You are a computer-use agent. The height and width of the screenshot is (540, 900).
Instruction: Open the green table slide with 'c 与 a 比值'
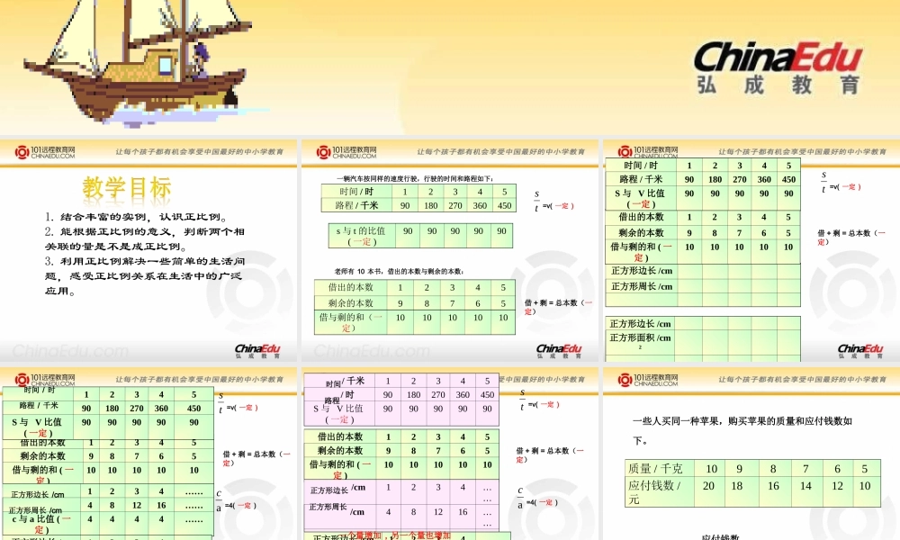point(148,454)
